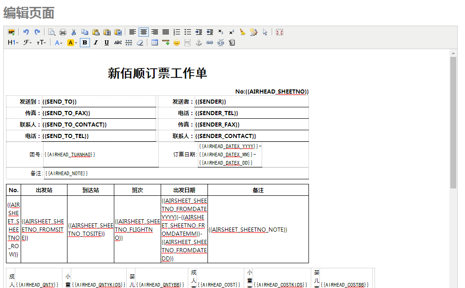Decrease indent of the paragraph
The width and height of the screenshot is (465, 288).
click(x=210, y=32)
